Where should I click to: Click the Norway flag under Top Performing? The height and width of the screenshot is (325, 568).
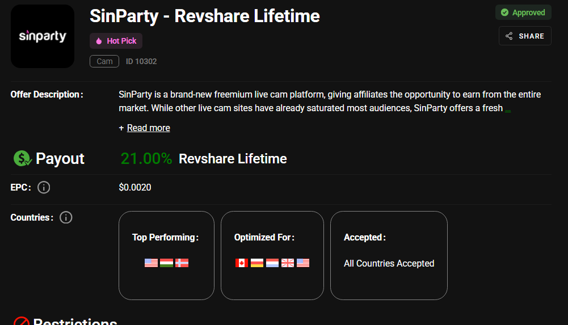[182, 263]
